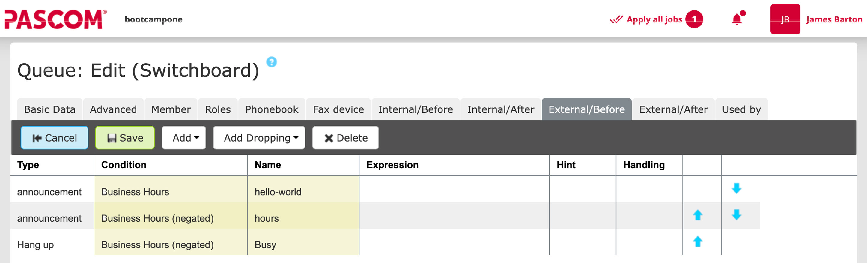Select the Internal/After tab
Screen dimensions: 867x263
(501, 109)
